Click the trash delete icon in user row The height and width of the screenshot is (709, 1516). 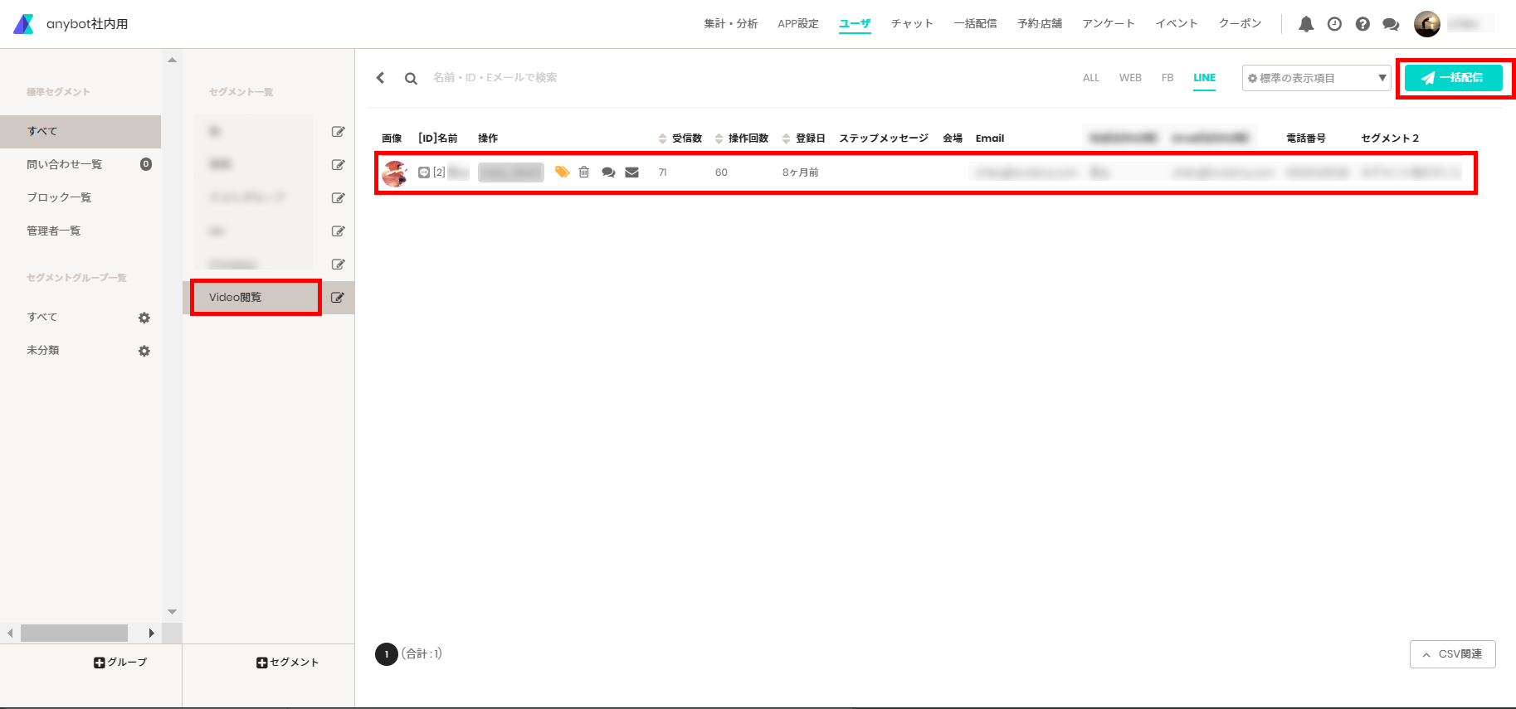pyautogui.click(x=584, y=172)
